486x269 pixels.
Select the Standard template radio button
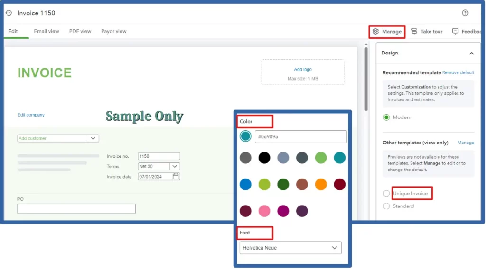386,206
